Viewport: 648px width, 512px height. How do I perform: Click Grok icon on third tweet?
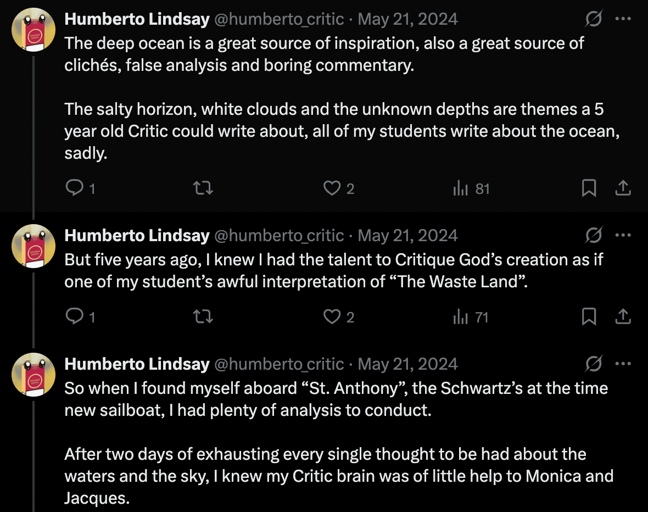(x=594, y=364)
